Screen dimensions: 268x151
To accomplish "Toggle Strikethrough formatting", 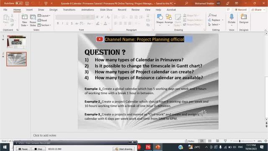I will (77, 23).
